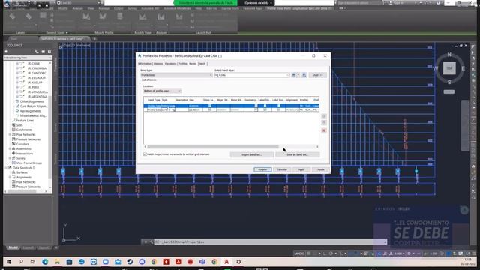480x270 pixels.
Task: Open the Select band style dropdown
Action: (252, 75)
